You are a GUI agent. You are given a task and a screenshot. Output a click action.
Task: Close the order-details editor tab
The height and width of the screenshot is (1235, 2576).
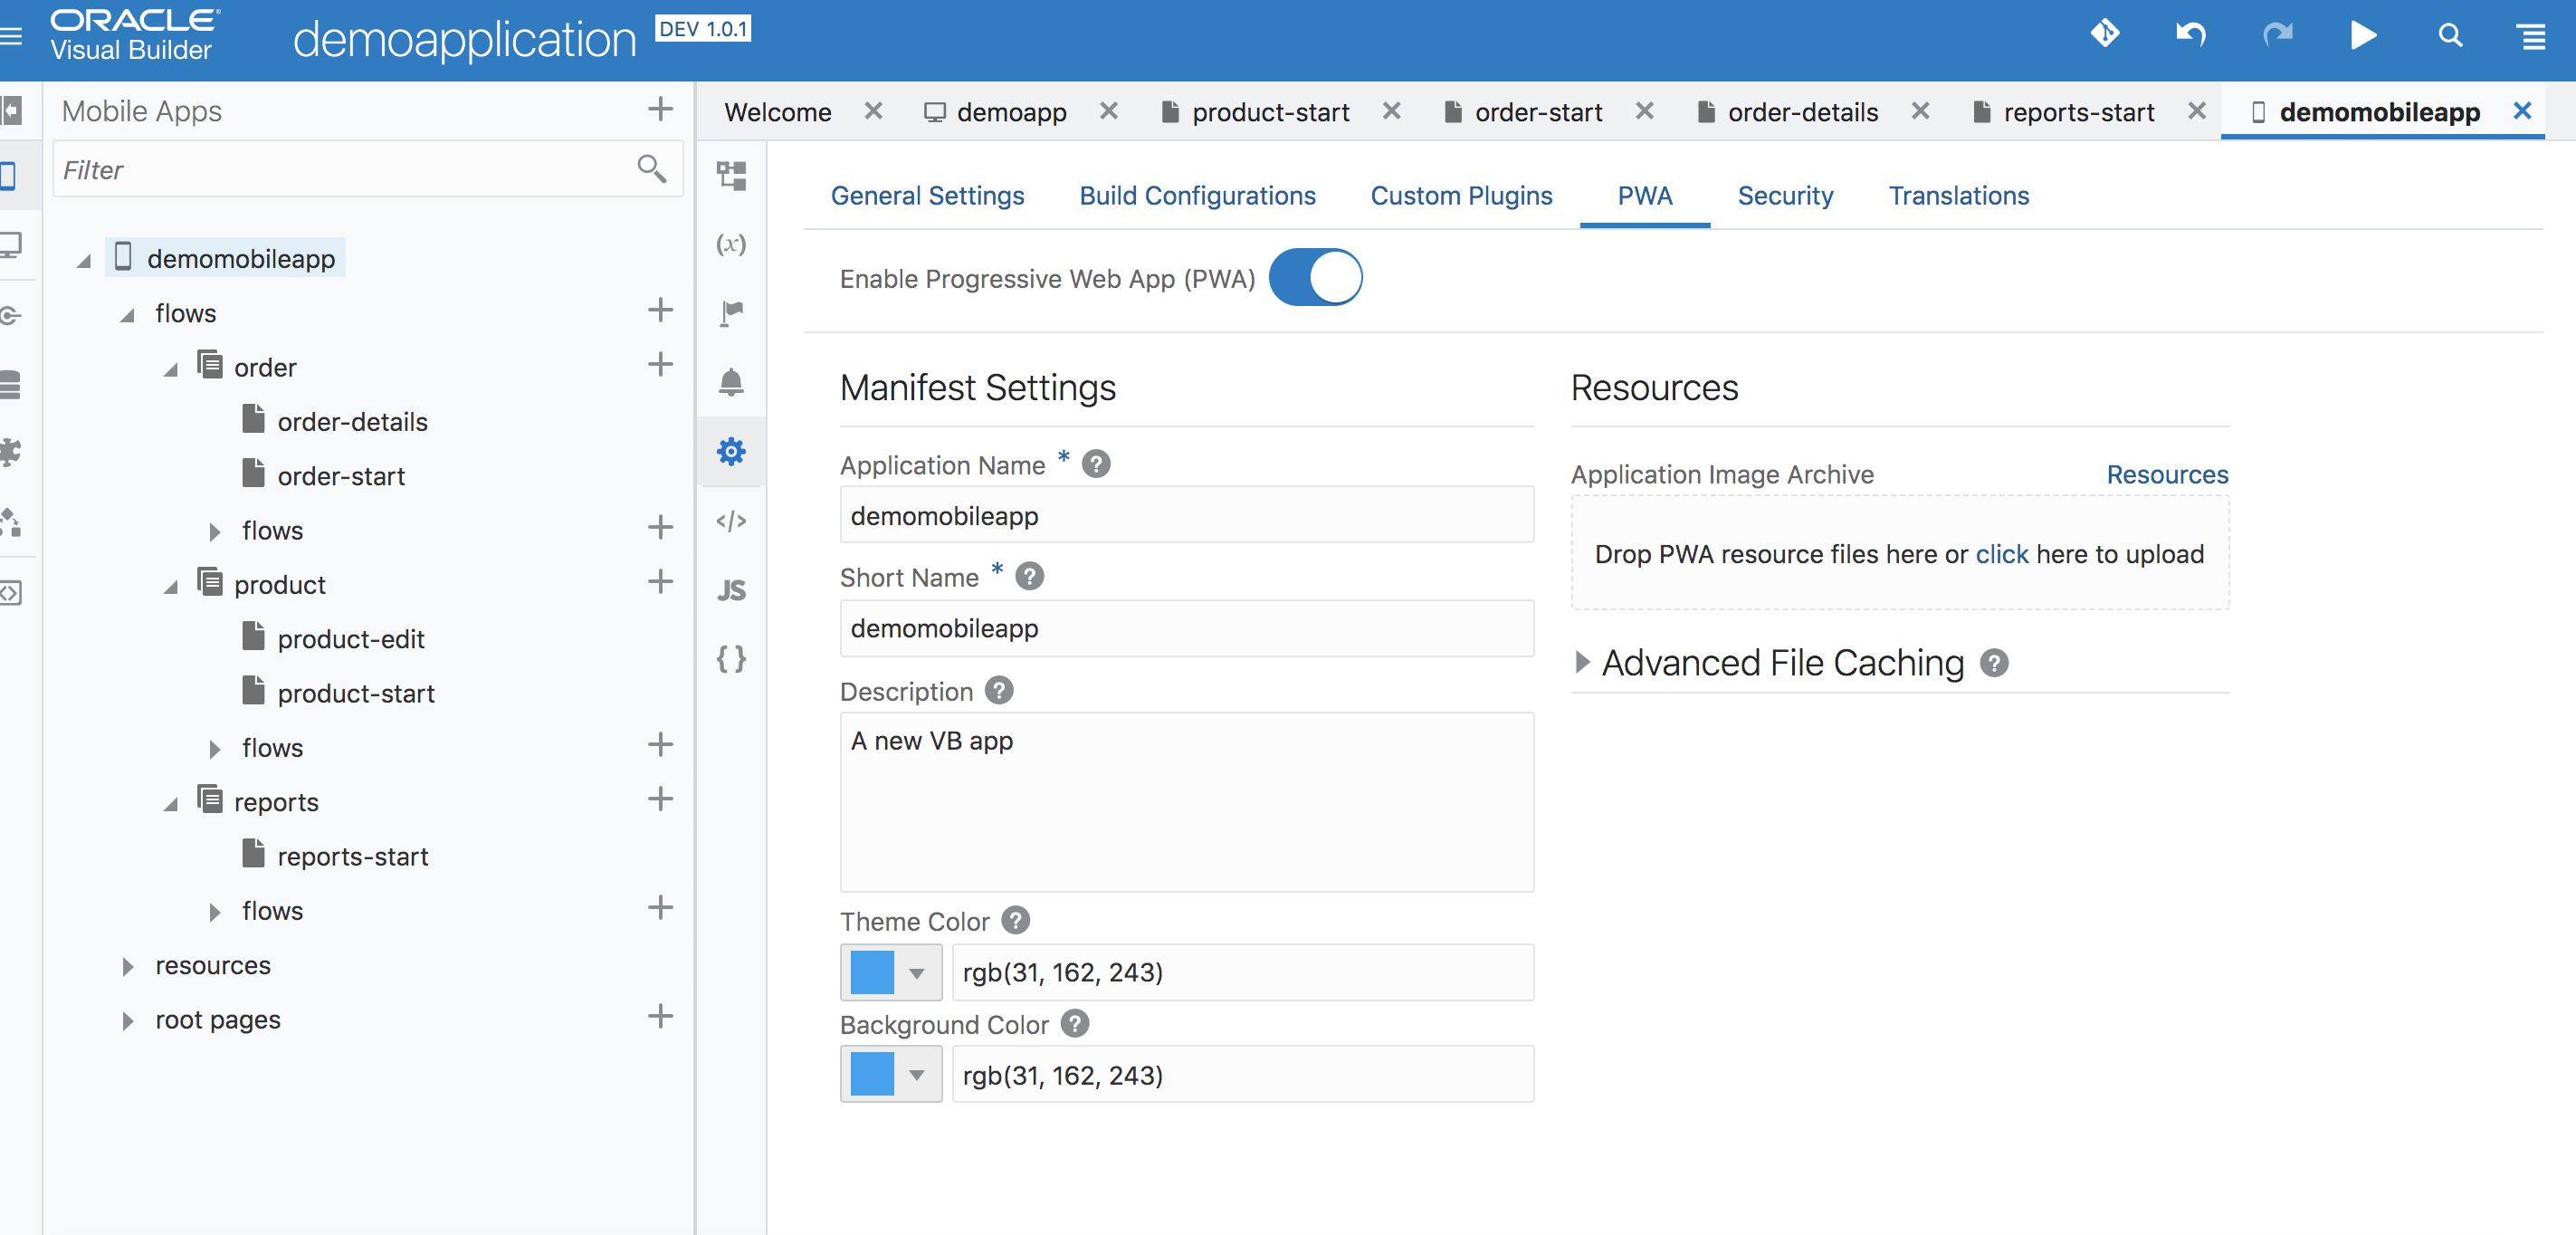click(x=1920, y=110)
